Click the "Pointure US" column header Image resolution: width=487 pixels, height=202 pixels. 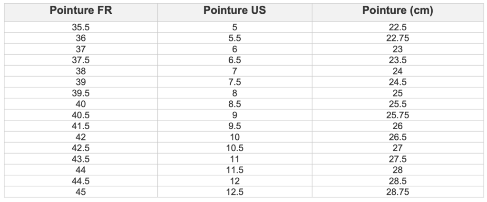click(x=234, y=11)
